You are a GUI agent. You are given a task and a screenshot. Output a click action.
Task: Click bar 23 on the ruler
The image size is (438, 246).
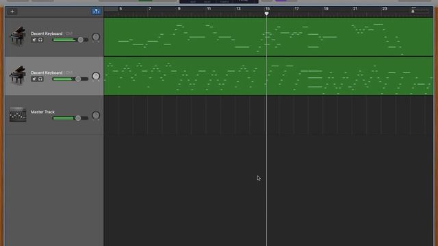coord(385,9)
